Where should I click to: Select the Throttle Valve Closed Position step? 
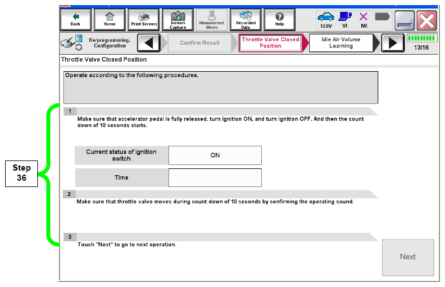[270, 43]
